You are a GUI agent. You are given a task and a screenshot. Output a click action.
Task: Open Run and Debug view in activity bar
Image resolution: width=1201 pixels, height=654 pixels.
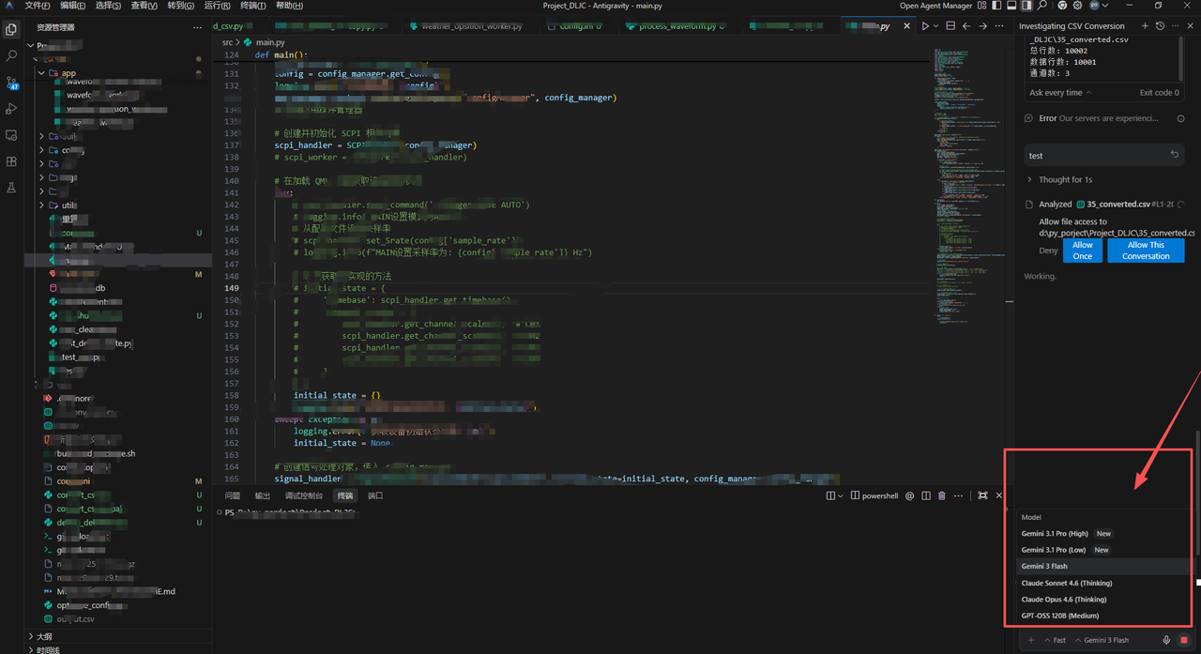pyautogui.click(x=11, y=109)
